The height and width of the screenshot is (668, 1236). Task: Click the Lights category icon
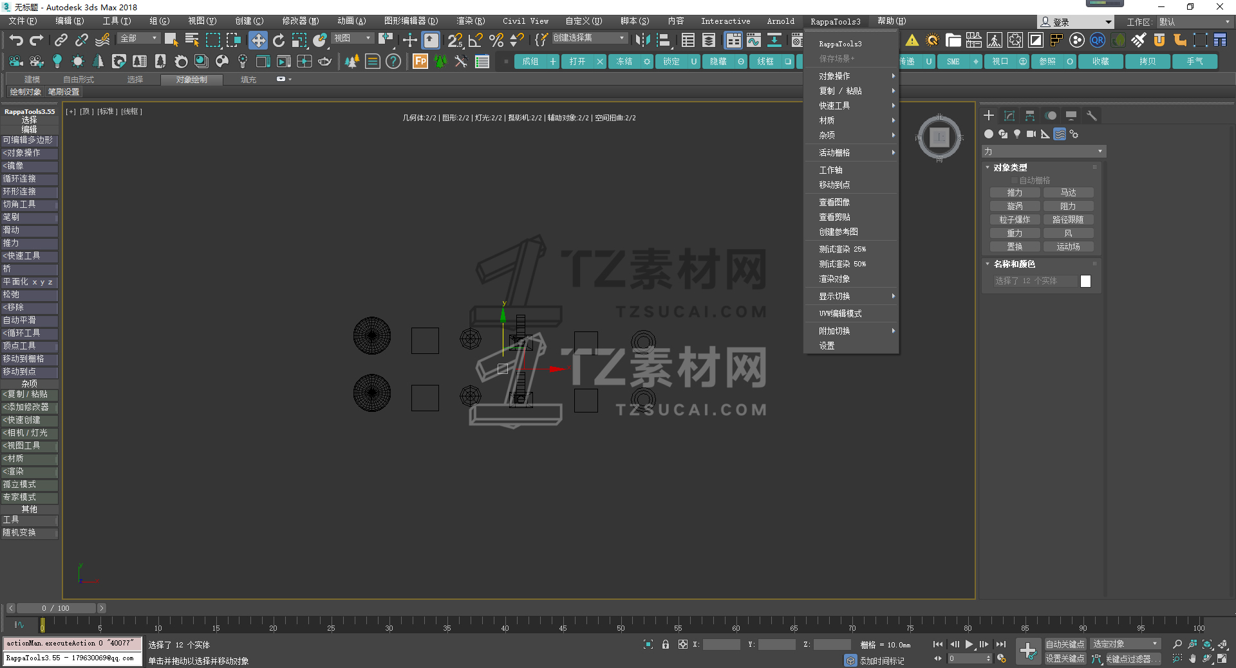coord(1017,134)
